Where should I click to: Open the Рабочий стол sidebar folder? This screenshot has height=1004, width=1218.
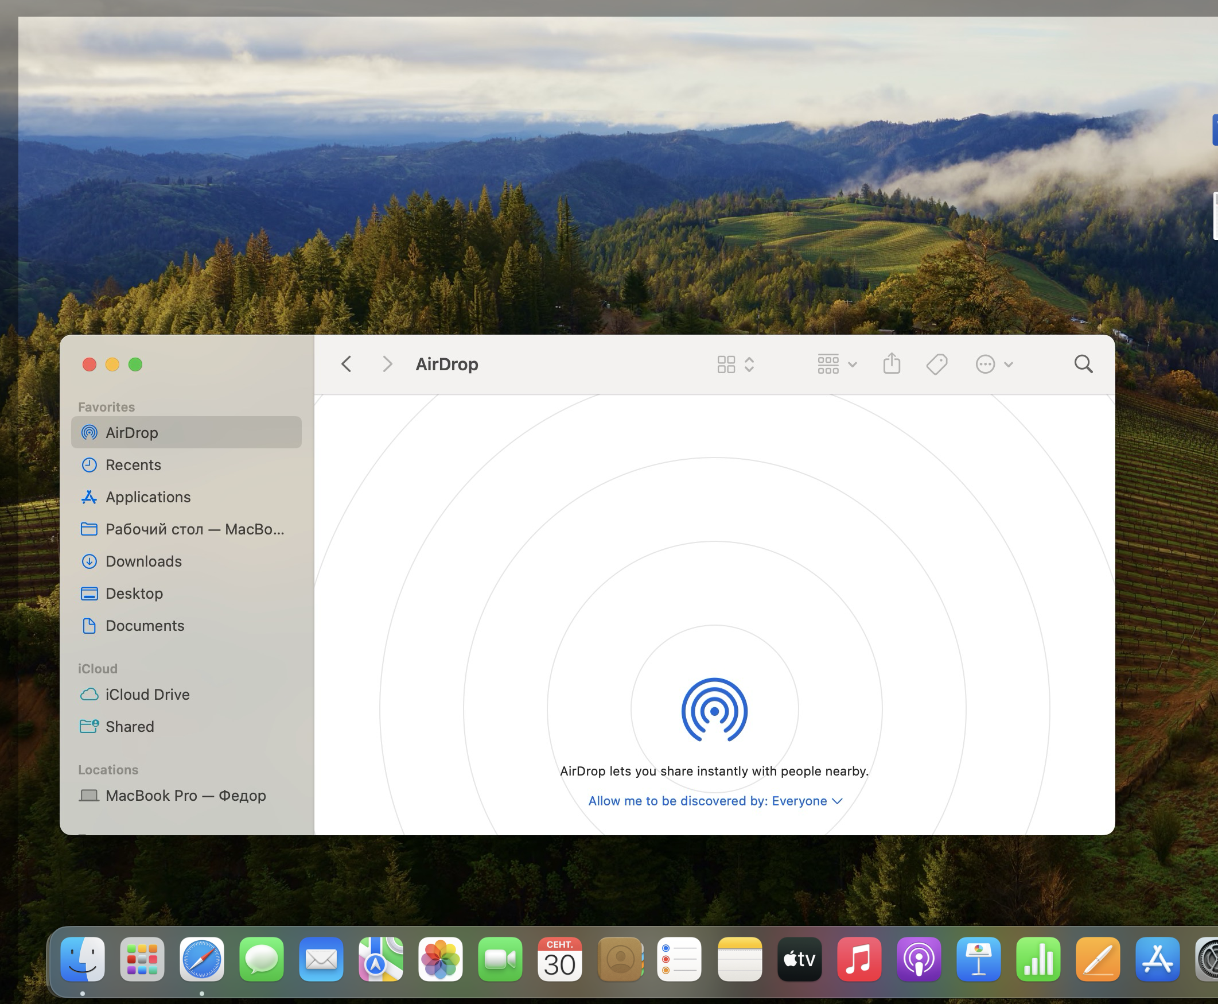point(194,529)
